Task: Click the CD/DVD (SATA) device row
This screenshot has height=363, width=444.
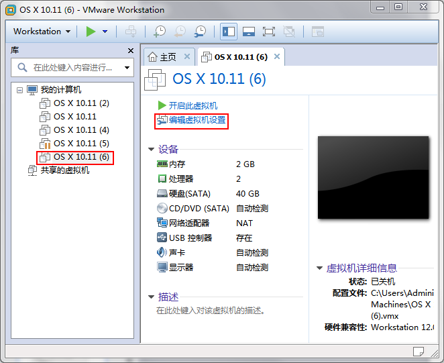Action: pyautogui.click(x=213, y=208)
